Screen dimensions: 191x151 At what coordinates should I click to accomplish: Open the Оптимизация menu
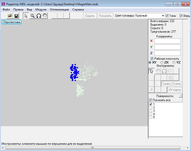(x=59, y=10)
